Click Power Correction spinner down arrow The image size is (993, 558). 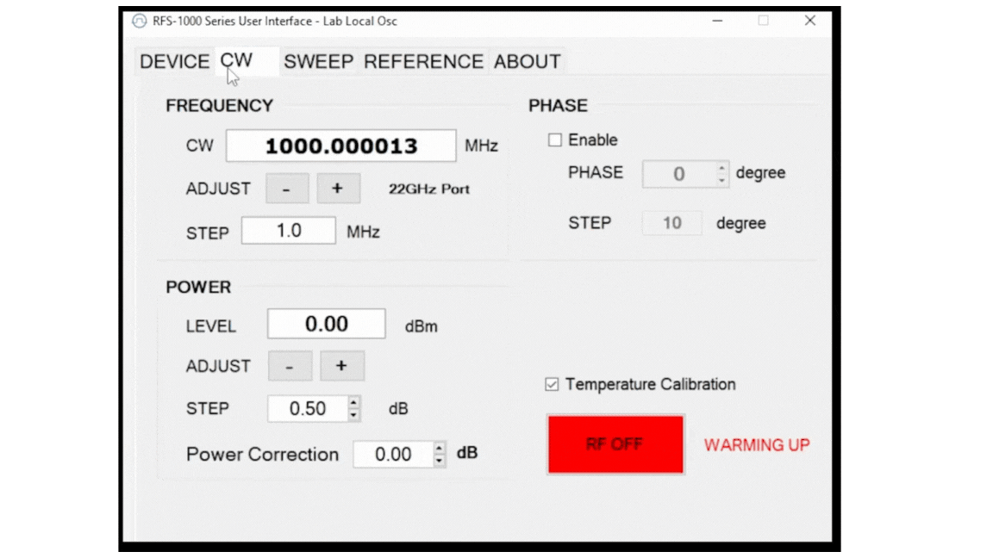tap(440, 461)
